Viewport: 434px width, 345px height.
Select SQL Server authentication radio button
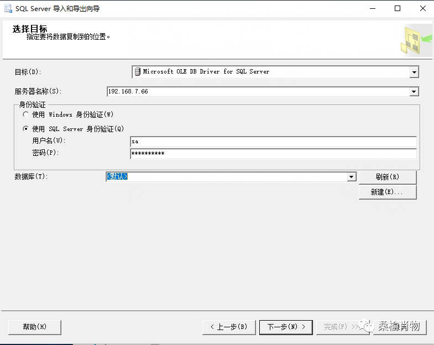[x=26, y=129]
